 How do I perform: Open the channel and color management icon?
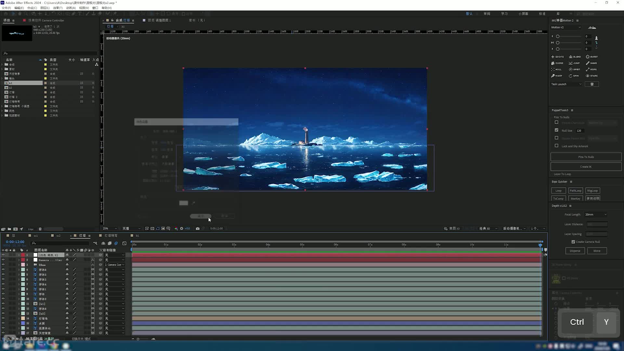point(176,229)
